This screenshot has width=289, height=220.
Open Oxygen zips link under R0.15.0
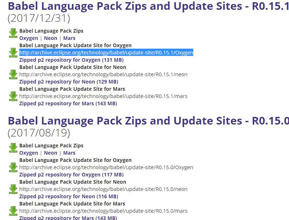29,153
